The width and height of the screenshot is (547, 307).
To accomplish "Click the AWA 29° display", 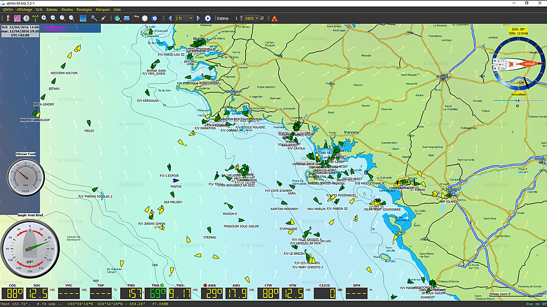I will coord(212,293).
